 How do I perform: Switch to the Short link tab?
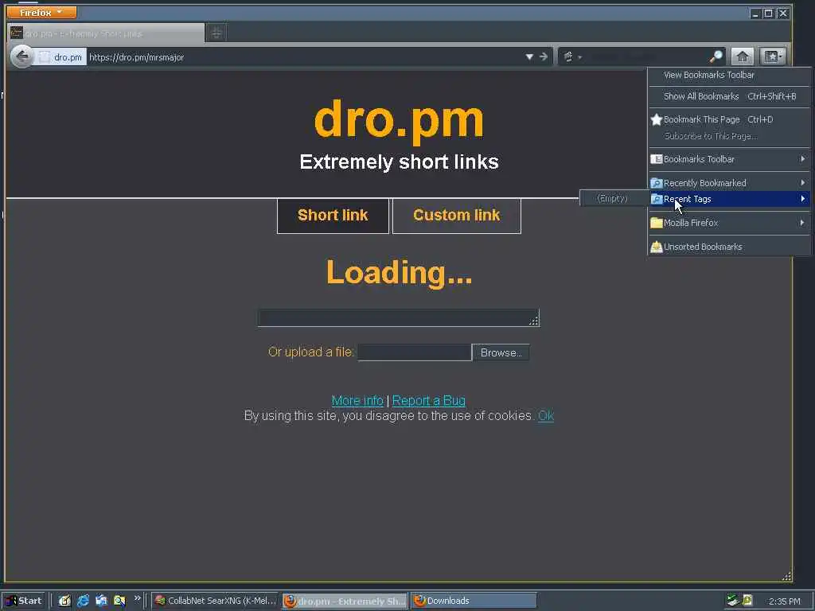pos(333,216)
